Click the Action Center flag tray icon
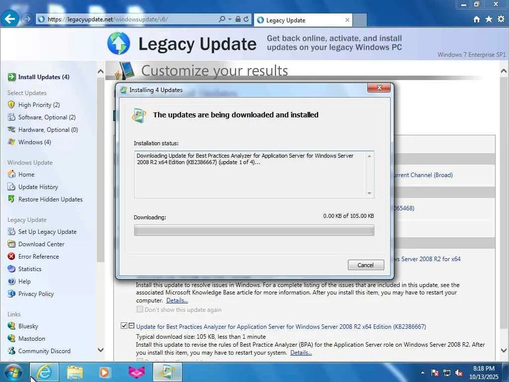Image resolution: width=509 pixels, height=382 pixels. [435, 373]
